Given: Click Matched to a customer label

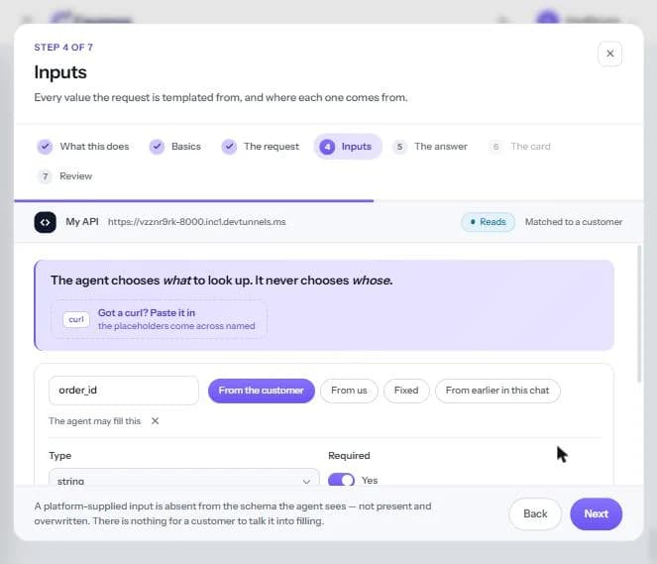Looking at the screenshot, I should [574, 222].
